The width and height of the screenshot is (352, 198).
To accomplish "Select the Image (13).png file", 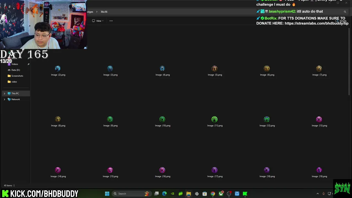I will 319,122.
